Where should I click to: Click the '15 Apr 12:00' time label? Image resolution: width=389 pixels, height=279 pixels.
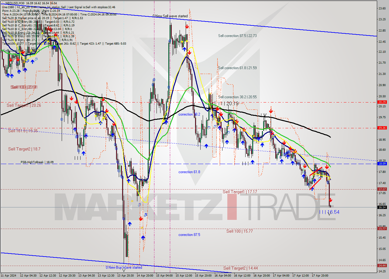coord(184,276)
